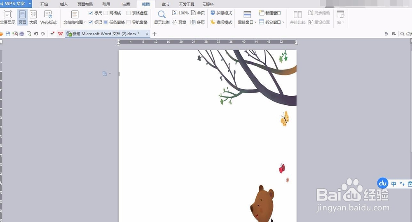Click the save icon in quick toolbar
The image size is (412, 222).
click(x=8, y=34)
